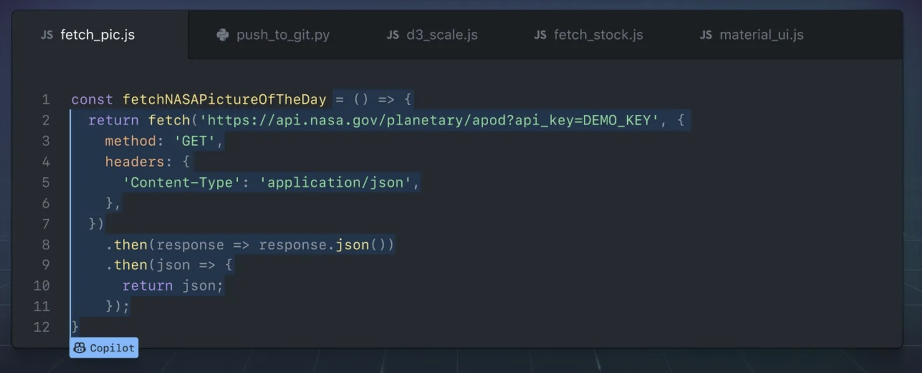
Task: Click the 'Content-Type' header string
Action: [x=181, y=182]
